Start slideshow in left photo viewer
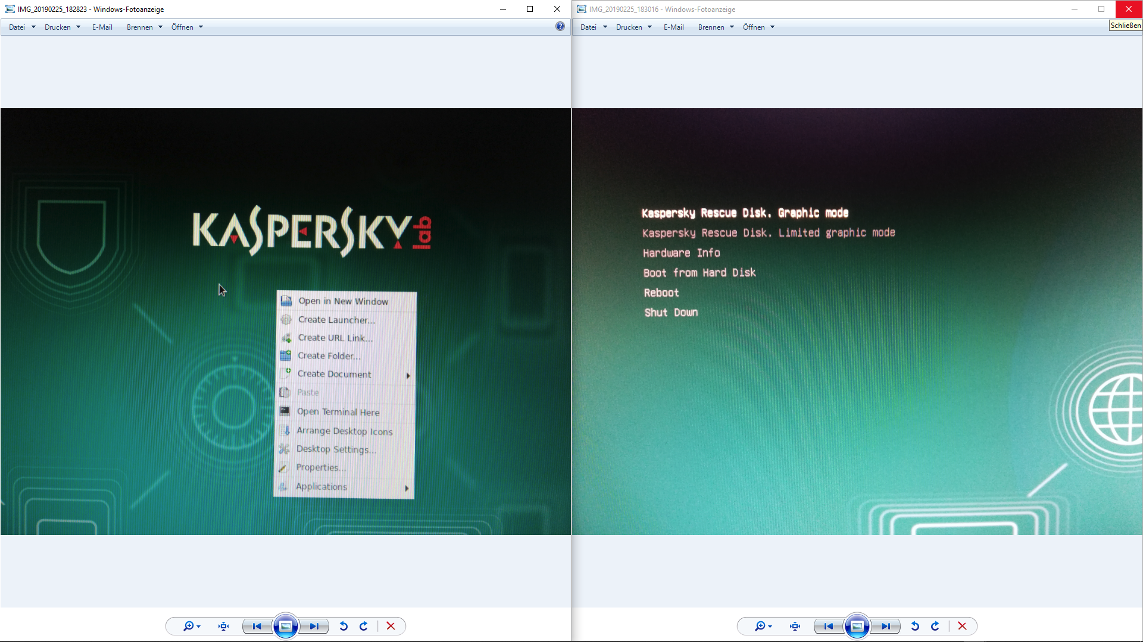 point(286,626)
